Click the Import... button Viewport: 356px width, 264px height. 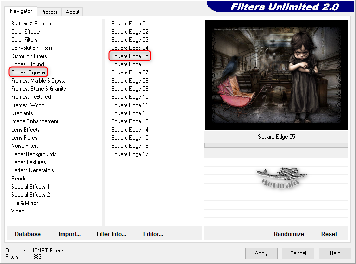(x=70, y=234)
